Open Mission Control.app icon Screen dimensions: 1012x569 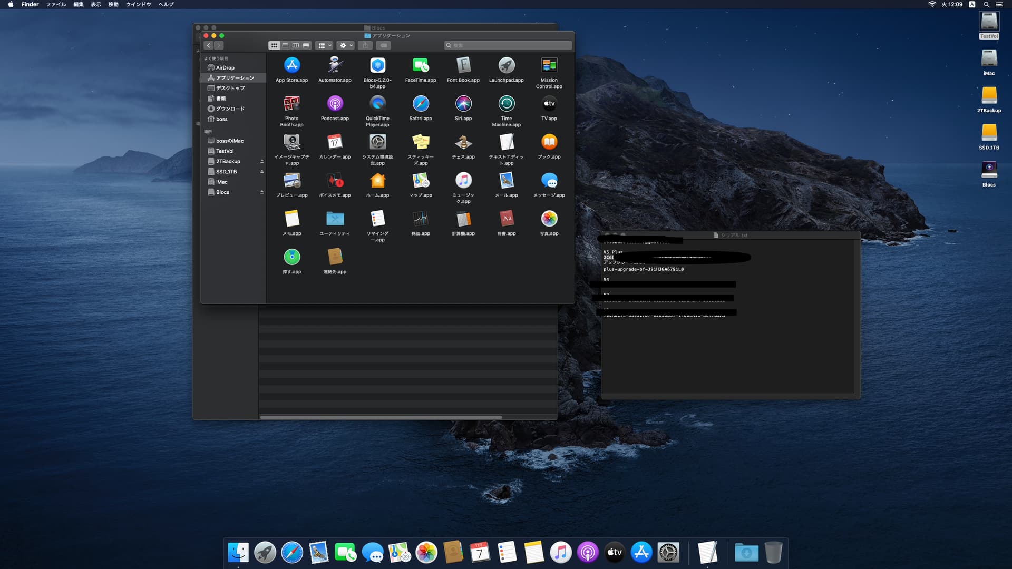[x=549, y=66]
